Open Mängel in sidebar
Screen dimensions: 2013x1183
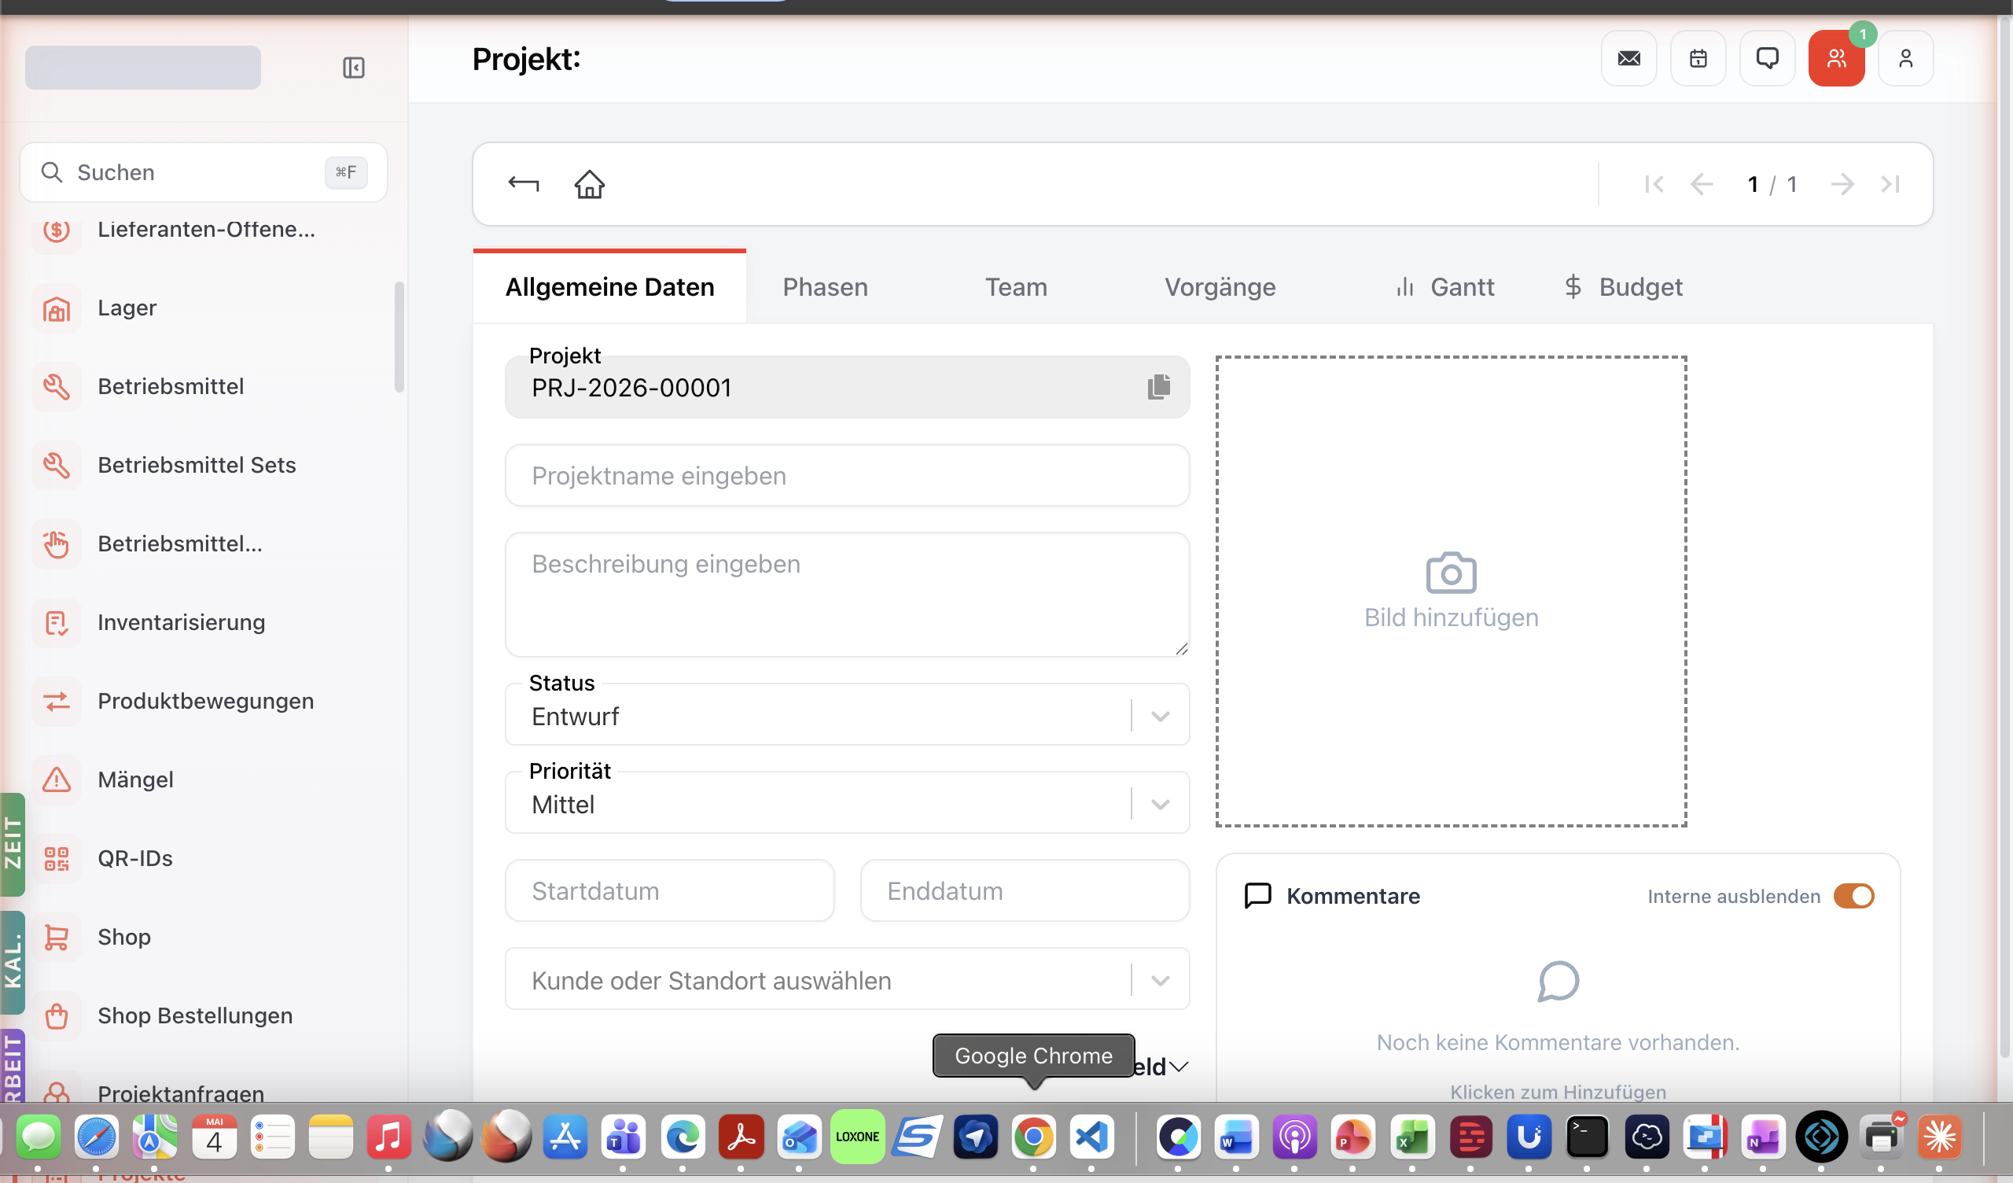click(x=204, y=780)
